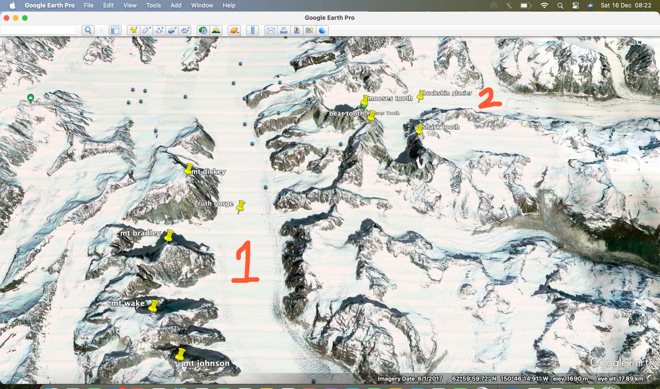Click the Add Image Overlay icon

click(172, 30)
